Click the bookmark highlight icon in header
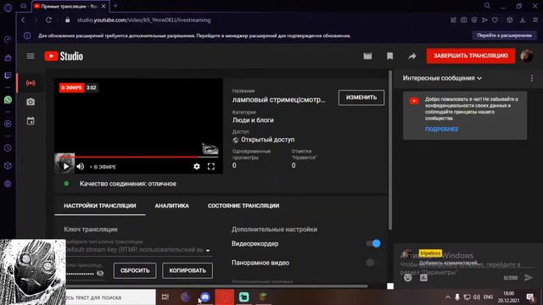This screenshot has width=543, height=305. coord(390,56)
